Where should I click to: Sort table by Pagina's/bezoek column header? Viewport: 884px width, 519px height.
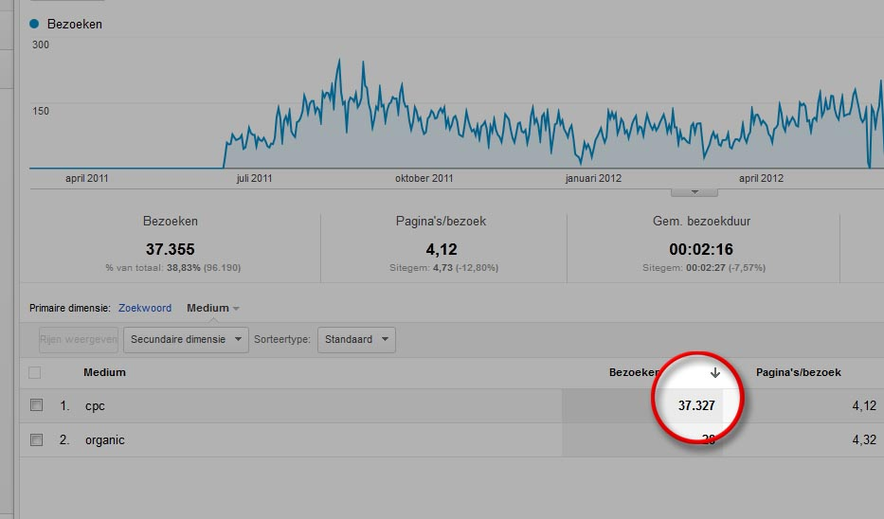point(798,372)
